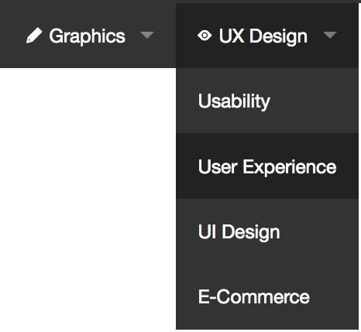Select the highlighted User Experience item
Screen dimensions: 361x332
point(267,166)
